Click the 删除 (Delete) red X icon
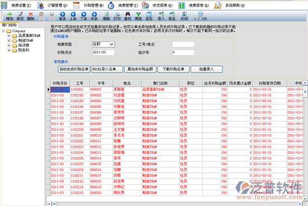 pos(31,16)
